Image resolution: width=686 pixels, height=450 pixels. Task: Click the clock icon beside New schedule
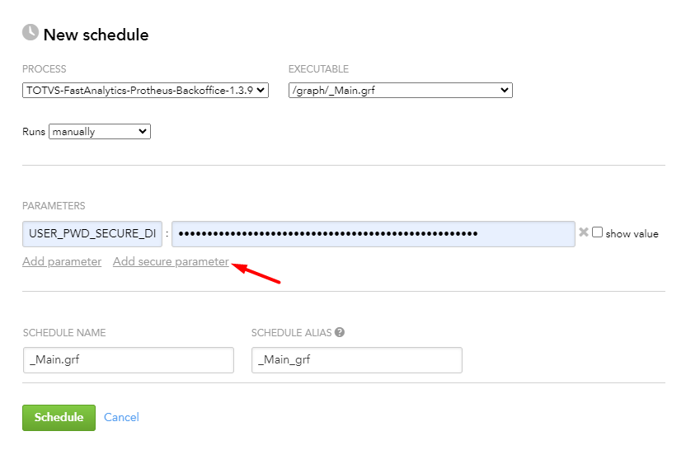click(31, 33)
